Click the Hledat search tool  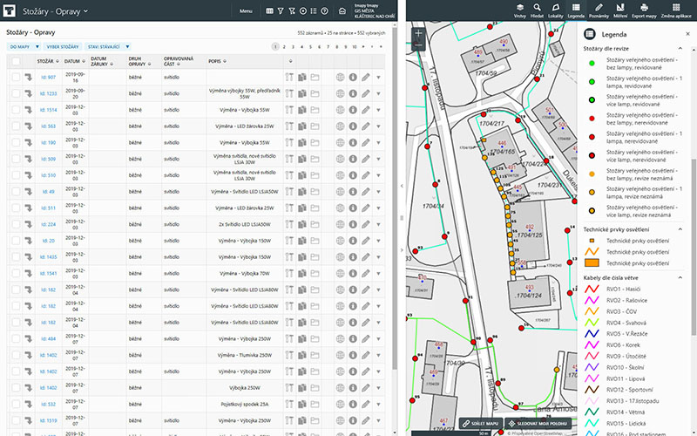pos(538,10)
